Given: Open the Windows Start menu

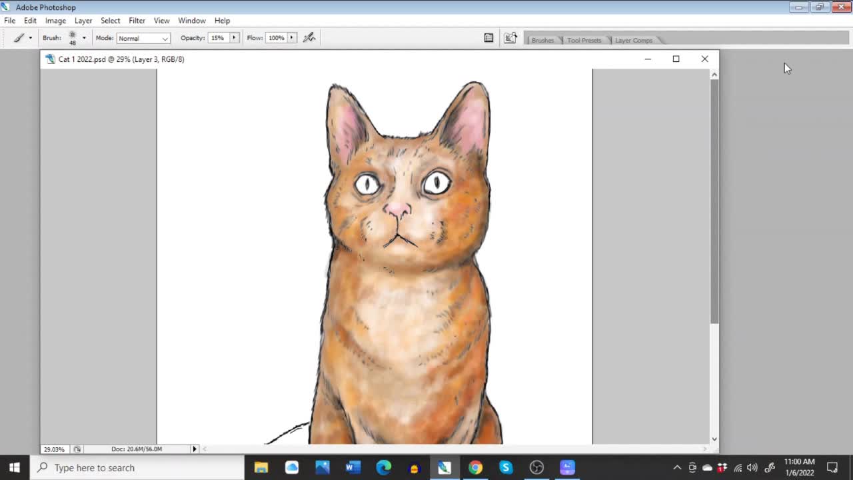Looking at the screenshot, I should [x=15, y=467].
